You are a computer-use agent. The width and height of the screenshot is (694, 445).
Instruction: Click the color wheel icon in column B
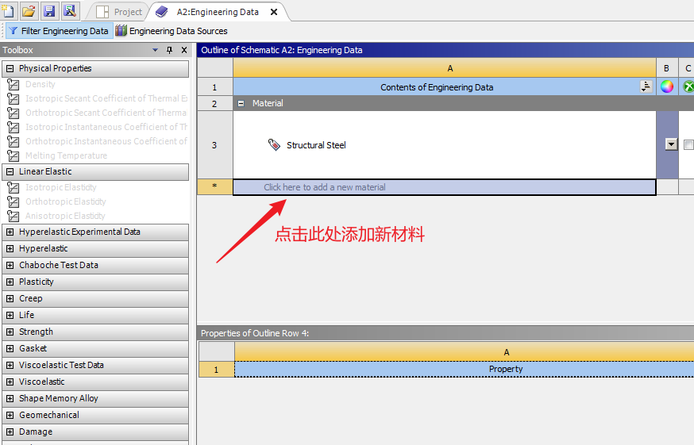click(667, 86)
